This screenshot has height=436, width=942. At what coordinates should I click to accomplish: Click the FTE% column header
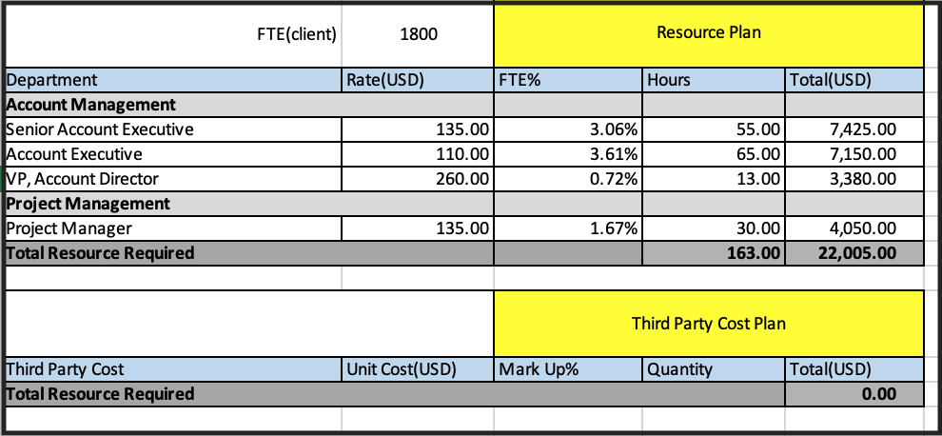pyautogui.click(x=568, y=80)
